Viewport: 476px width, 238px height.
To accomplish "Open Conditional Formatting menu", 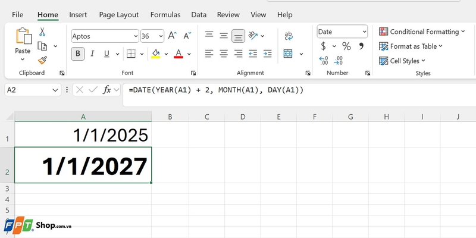I will (422, 32).
